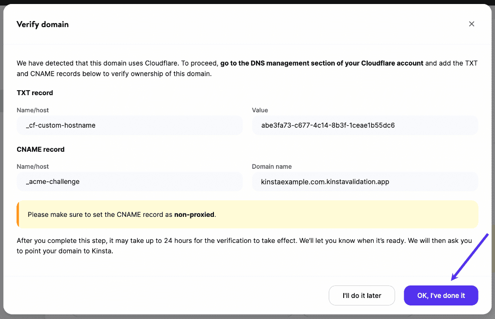Select the _acme-challenge CNAME name field
495x319 pixels.
click(x=130, y=182)
